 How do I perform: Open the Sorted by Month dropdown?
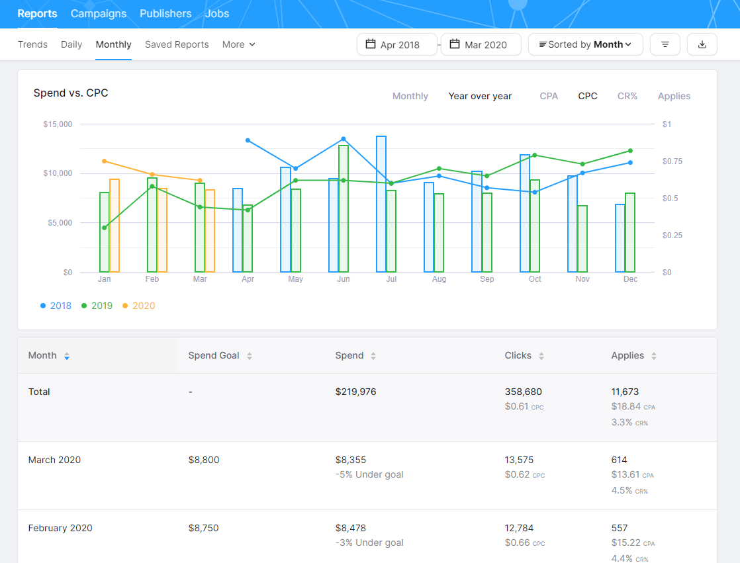(x=585, y=44)
